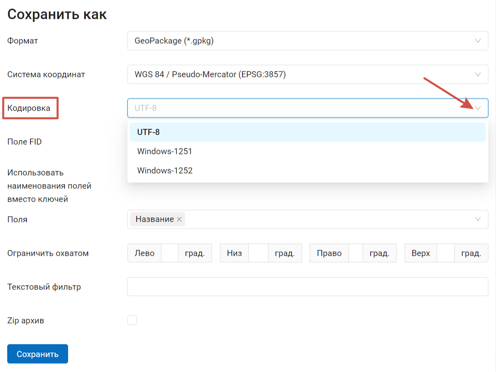
Task: Remove the Название field tag
Action: [x=179, y=219]
